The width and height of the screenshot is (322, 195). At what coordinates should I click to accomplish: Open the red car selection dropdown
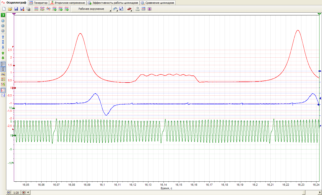pyautogui.click(x=130, y=9)
